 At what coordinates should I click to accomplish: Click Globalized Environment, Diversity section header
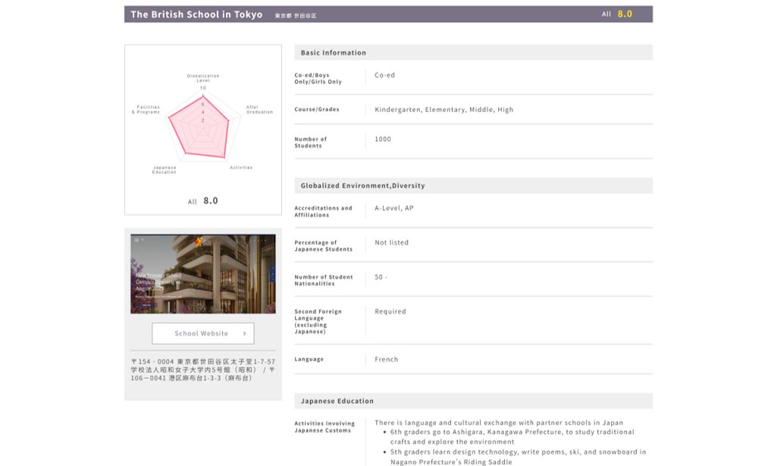pyautogui.click(x=473, y=186)
